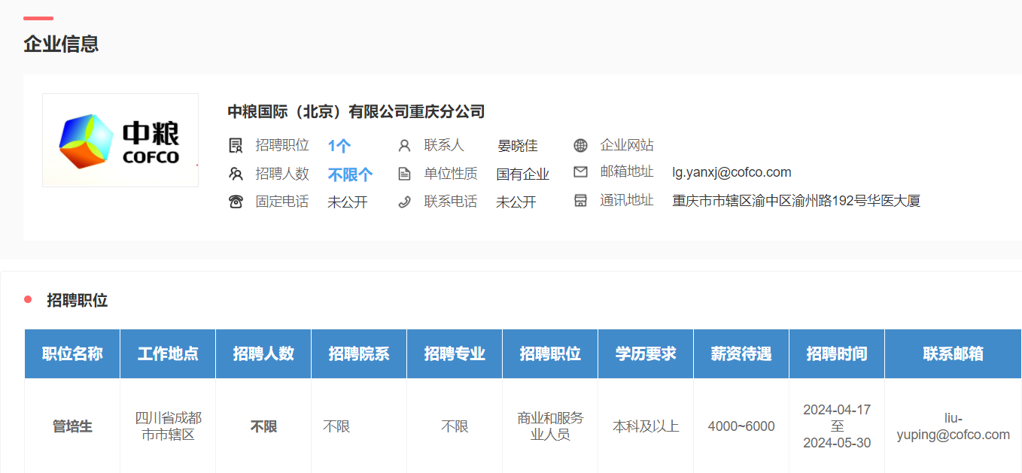Click the 固定电话 telephone icon
This screenshot has width=1022, height=473.
(x=236, y=202)
